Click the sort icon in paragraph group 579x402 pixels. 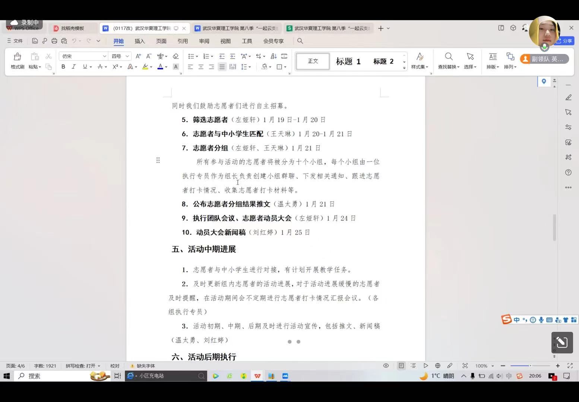[x=273, y=56]
